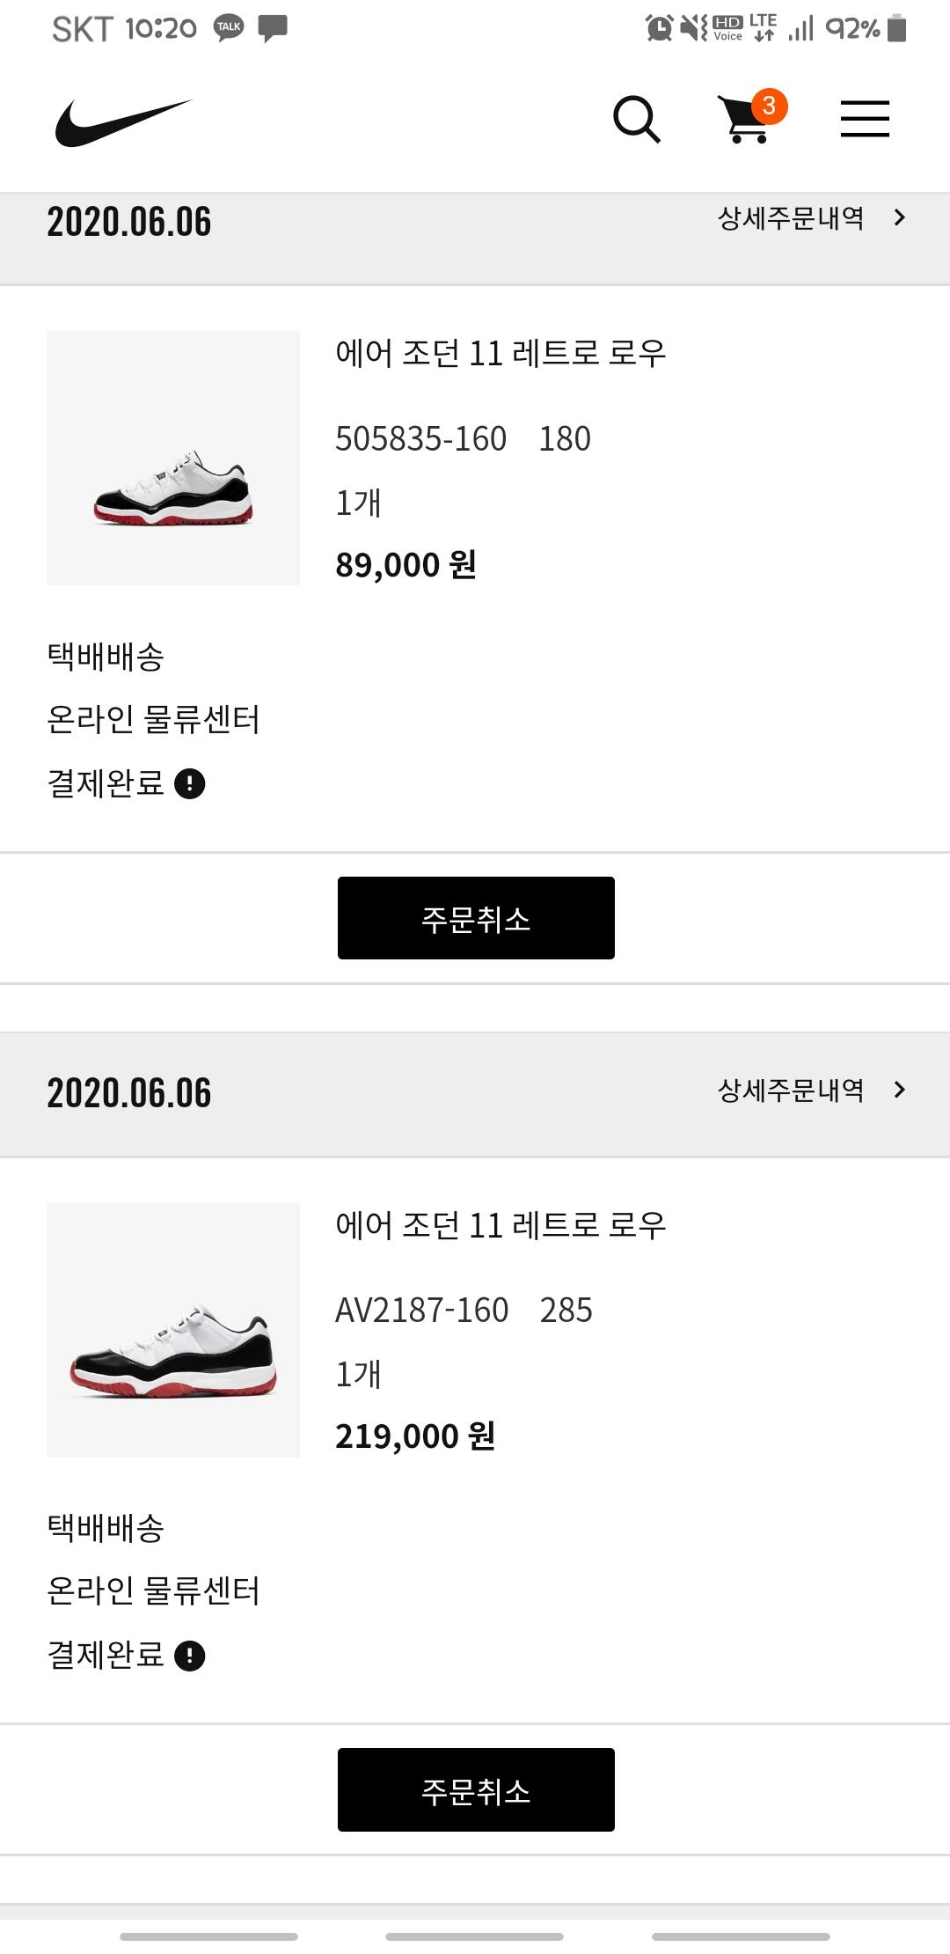Tap the battery icon in status bar
Screen dimensions: 950x1954
pos(896,28)
